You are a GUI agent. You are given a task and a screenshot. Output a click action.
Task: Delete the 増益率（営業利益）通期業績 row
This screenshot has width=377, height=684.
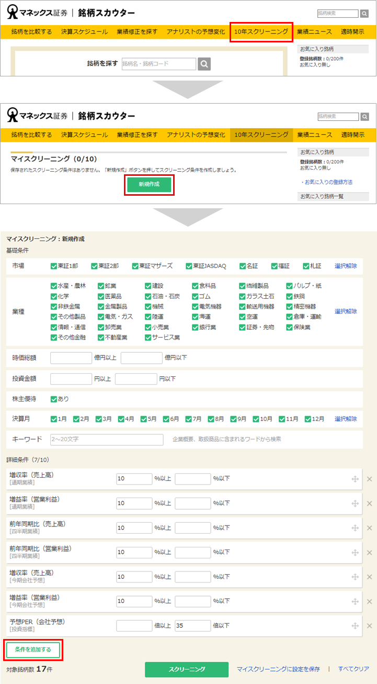click(369, 503)
